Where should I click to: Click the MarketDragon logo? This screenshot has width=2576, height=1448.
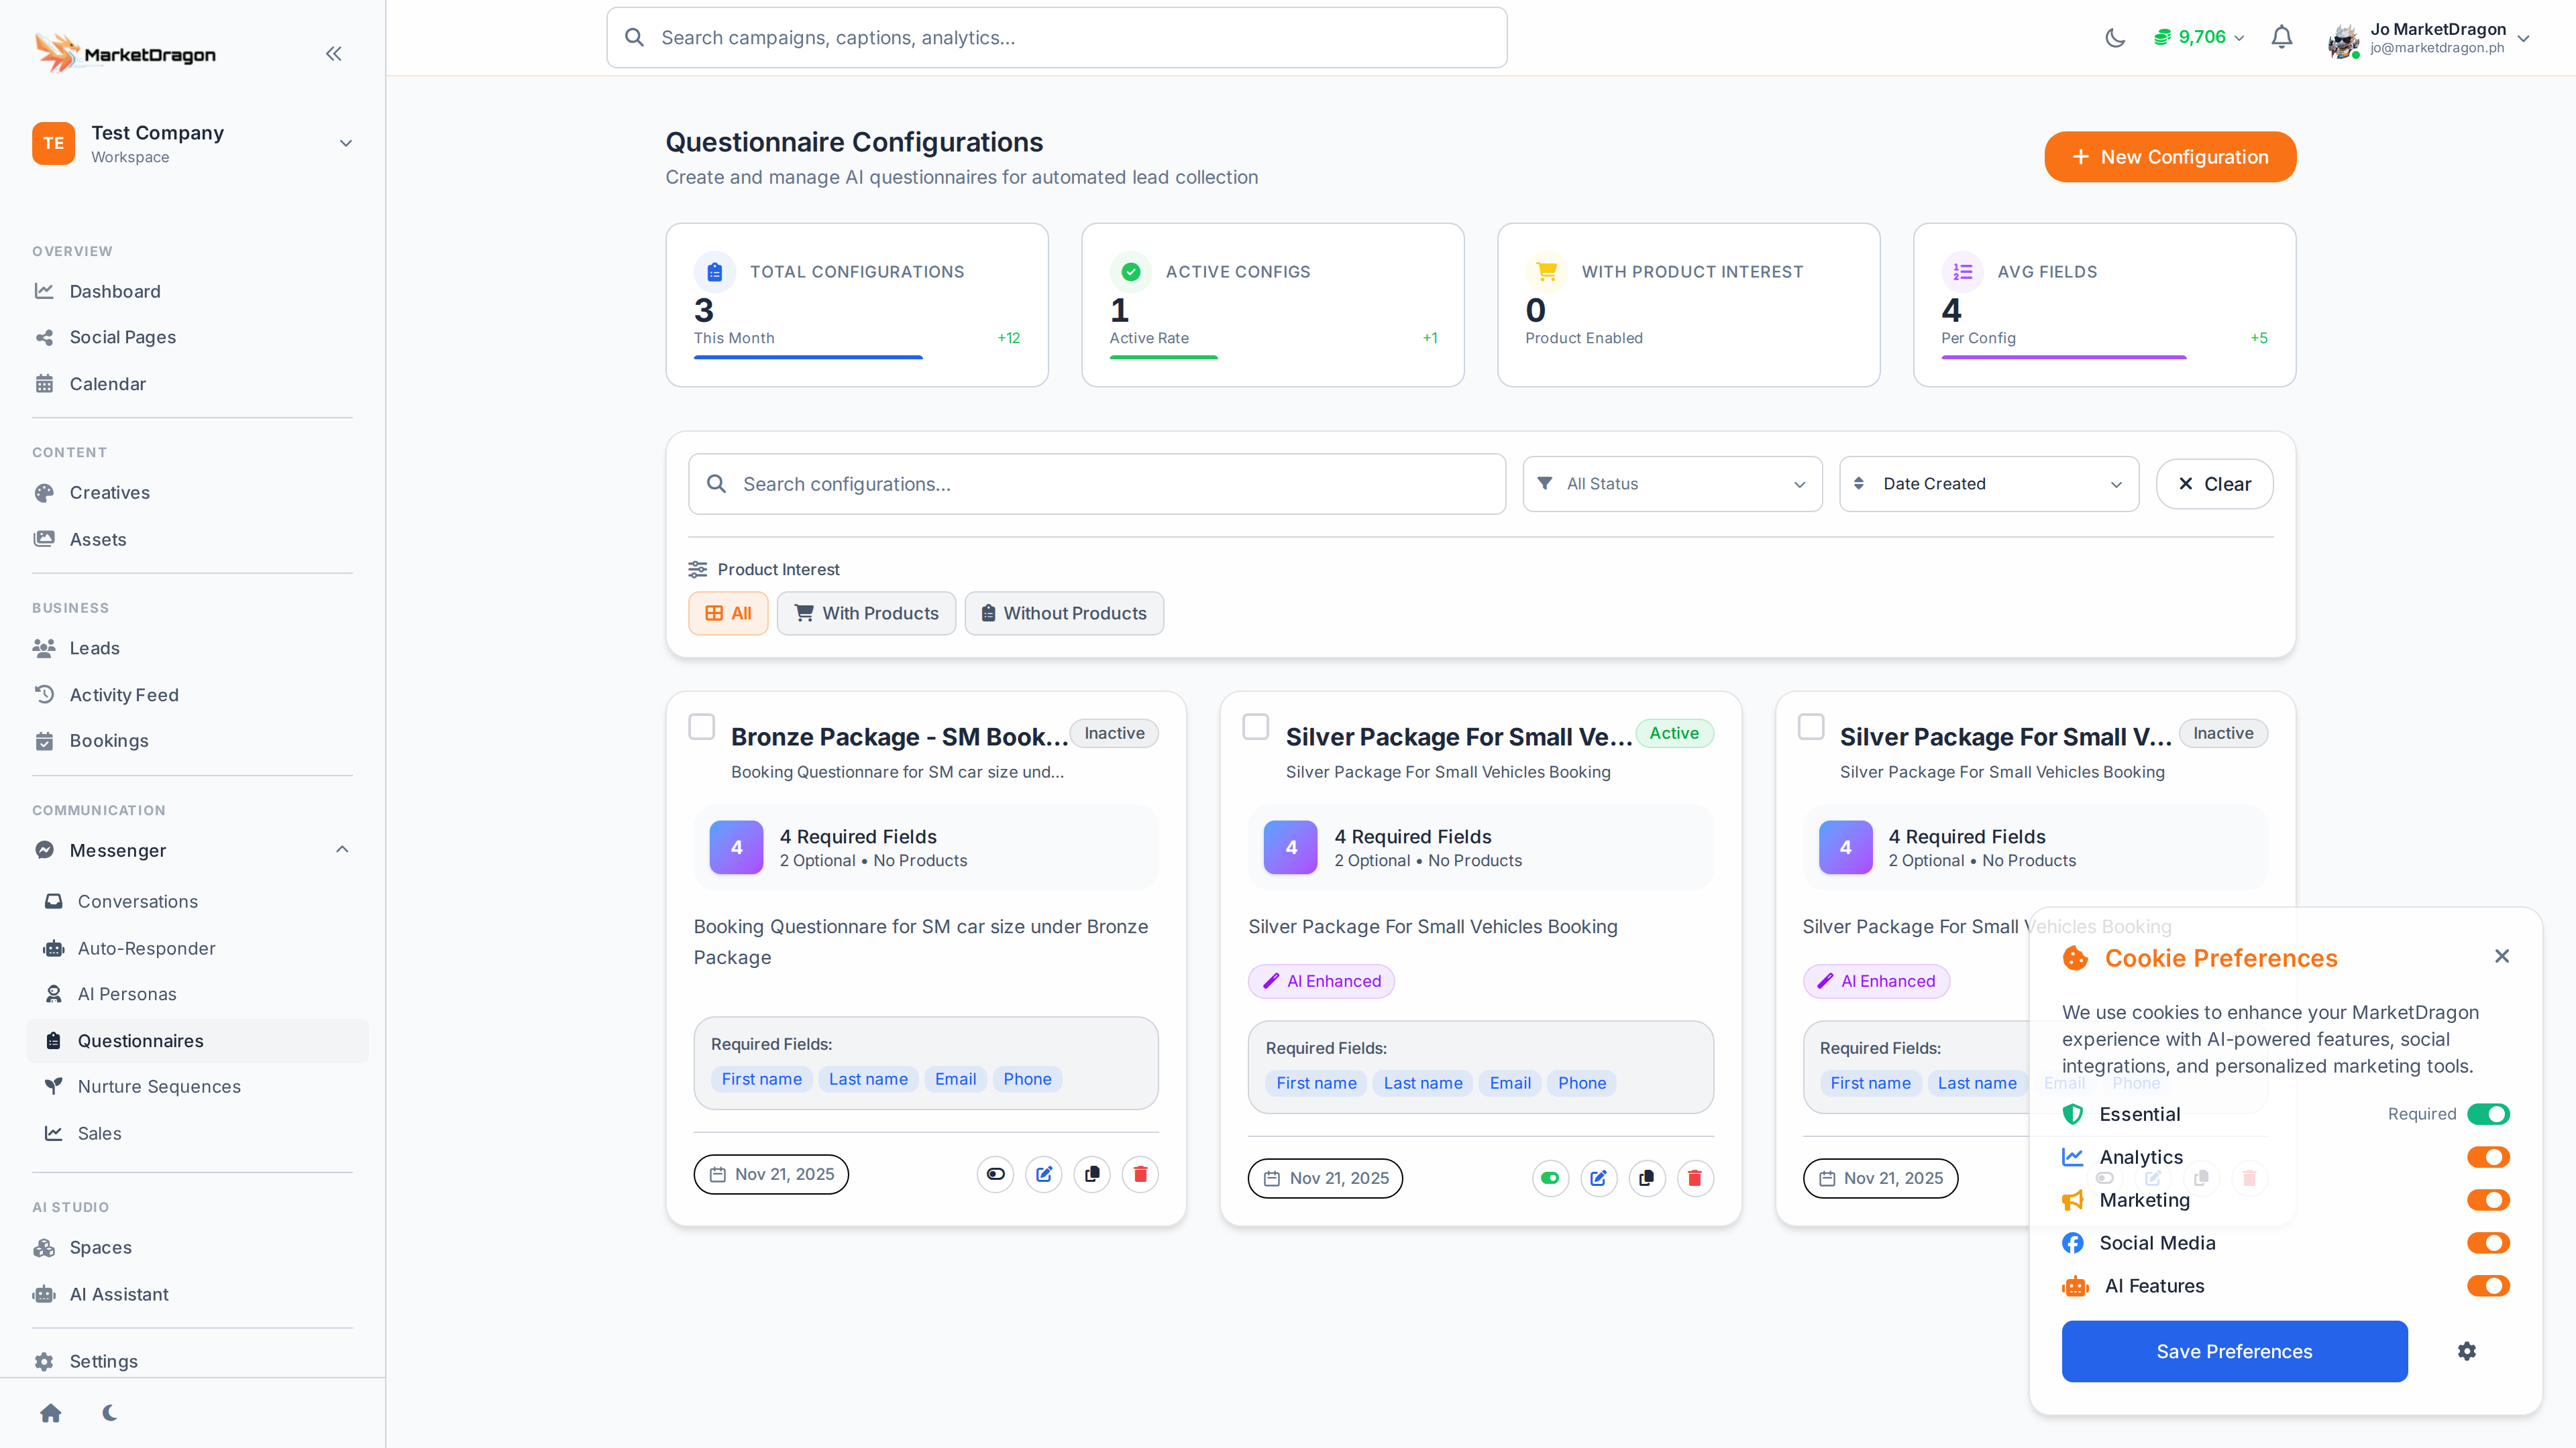coord(126,53)
